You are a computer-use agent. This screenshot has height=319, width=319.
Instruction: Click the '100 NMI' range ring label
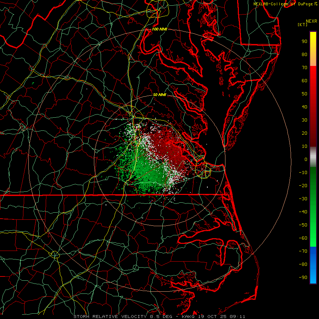159,29
